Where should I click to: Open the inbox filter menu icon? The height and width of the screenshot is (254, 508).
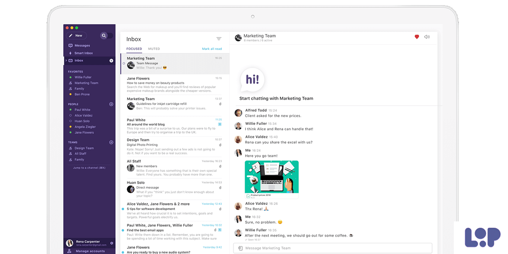(x=219, y=39)
